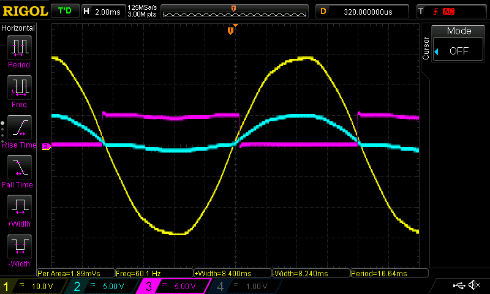The width and height of the screenshot is (490, 294).
Task: Click the T'D trigger status button
Action: pyautogui.click(x=64, y=11)
